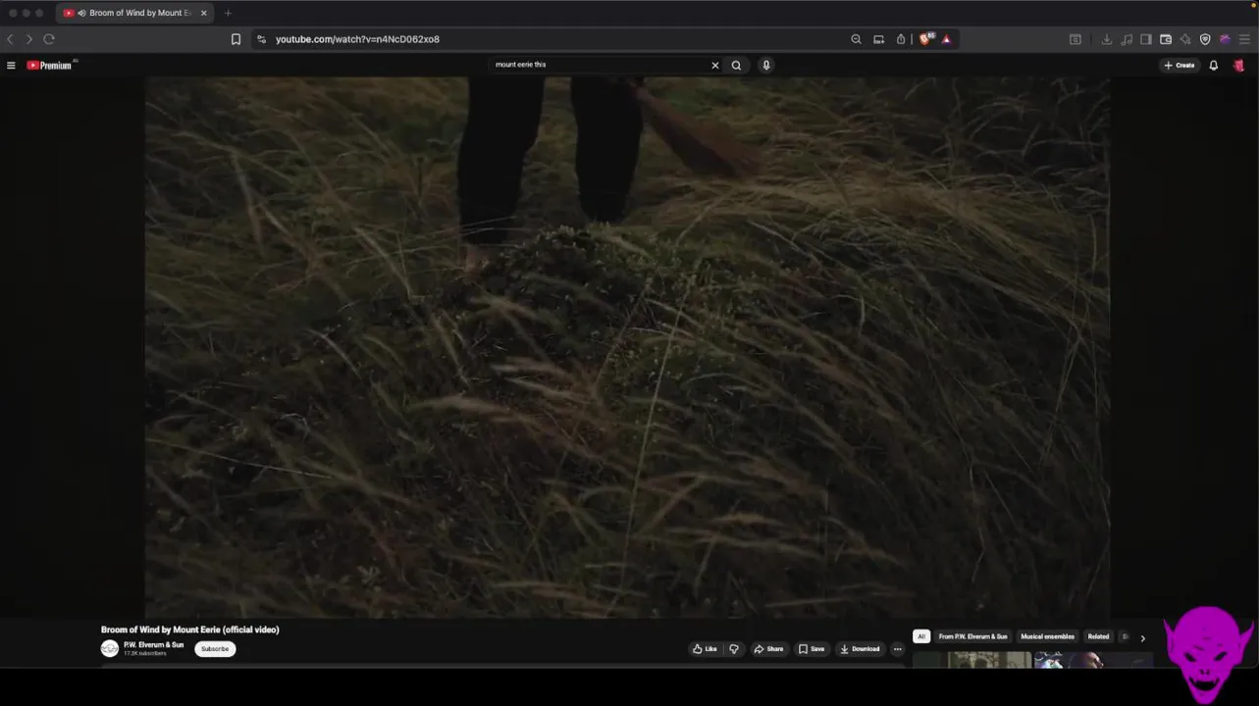Mute the tab via speaker icon
The width and height of the screenshot is (1259, 706).
tap(81, 13)
